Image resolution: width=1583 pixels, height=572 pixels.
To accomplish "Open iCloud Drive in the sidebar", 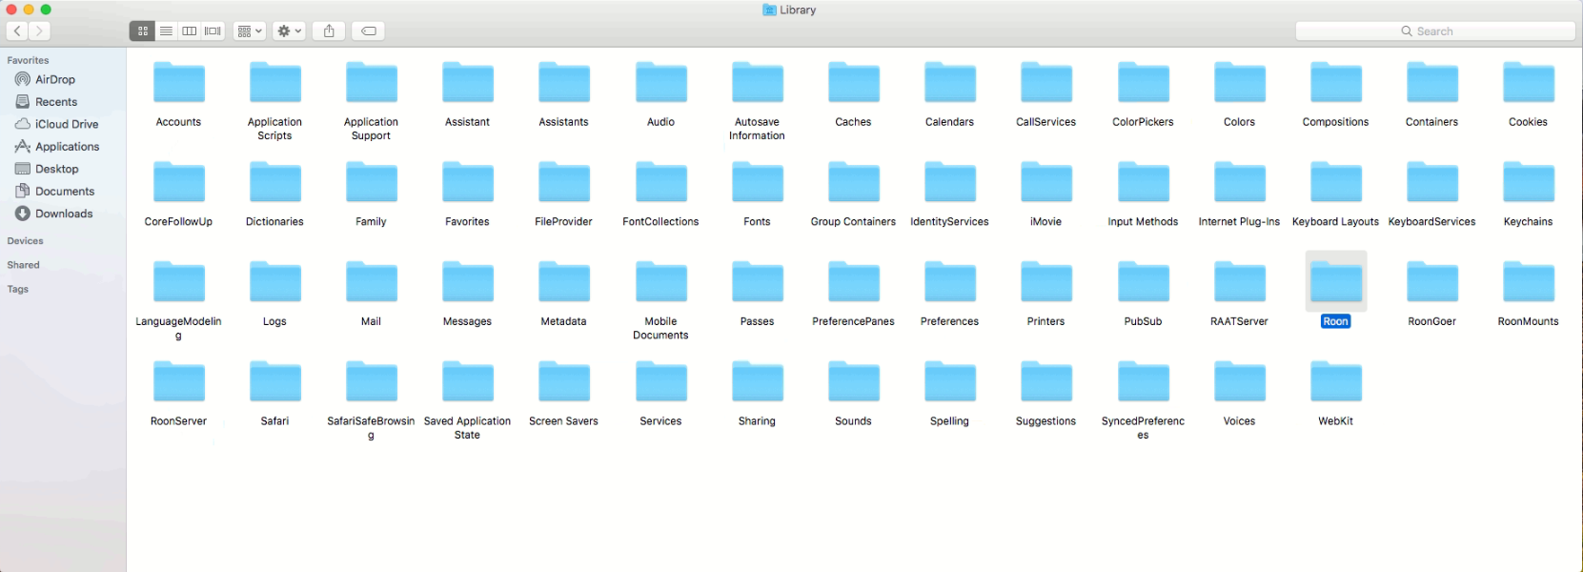I will [x=66, y=124].
